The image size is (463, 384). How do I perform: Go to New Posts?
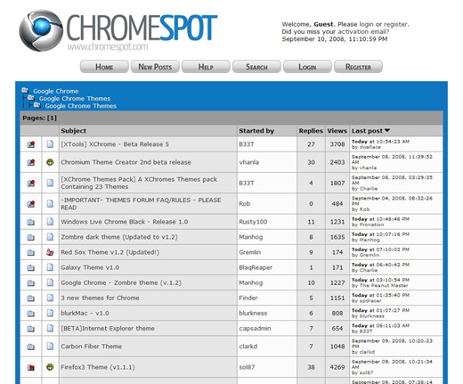(155, 67)
